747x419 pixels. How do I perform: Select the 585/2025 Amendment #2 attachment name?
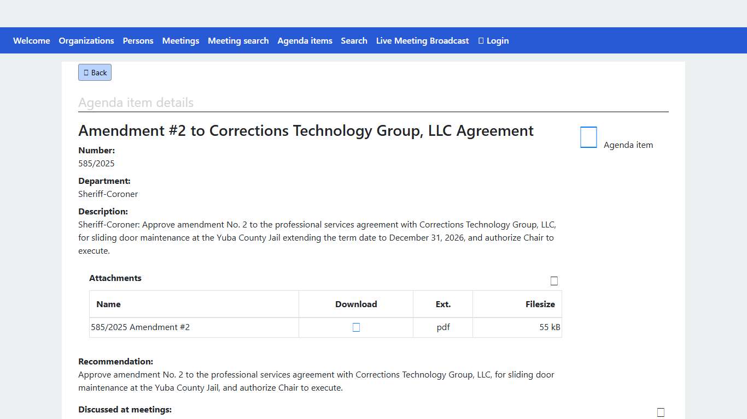(141, 327)
